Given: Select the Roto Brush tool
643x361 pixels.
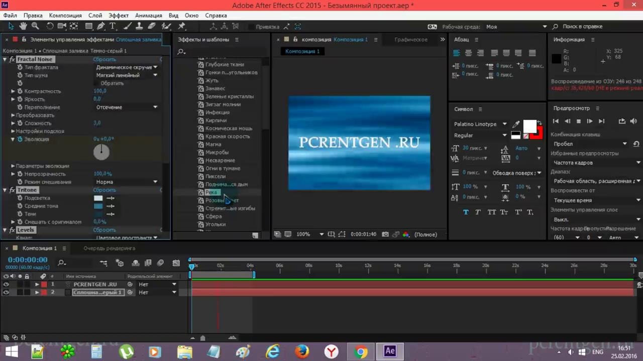Looking at the screenshot, I should pyautogui.click(x=167, y=26).
